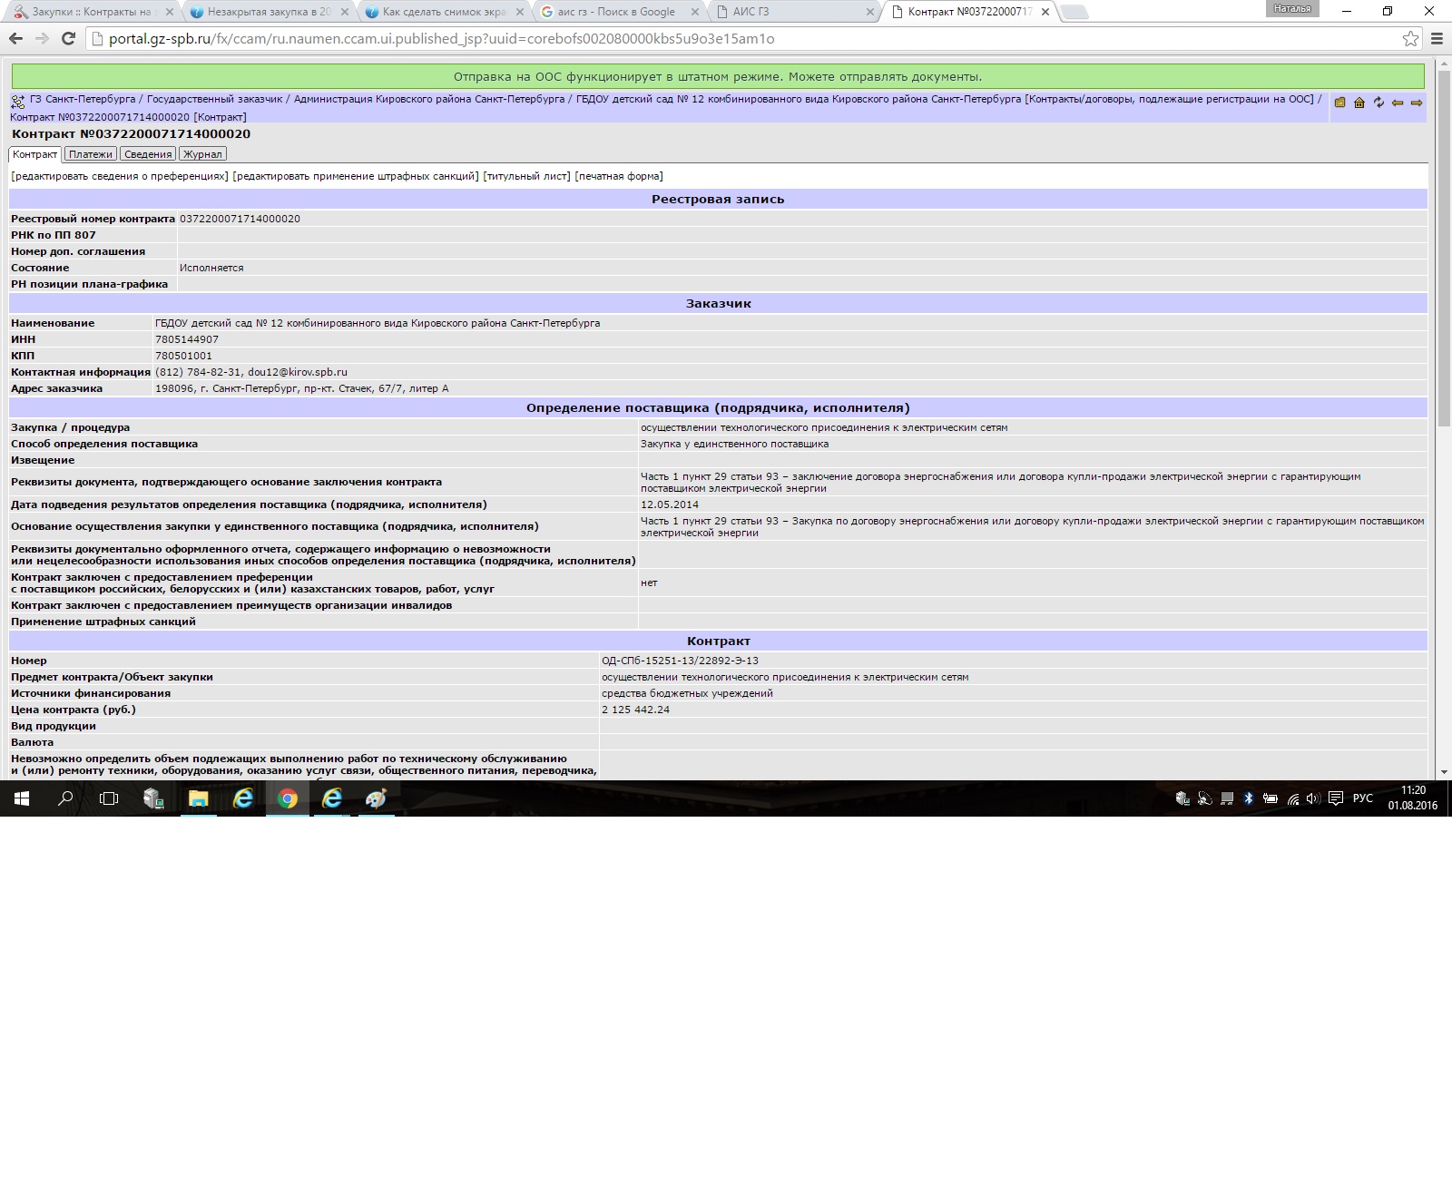Reload the page with browser refresh button
This screenshot has height=1185, width=1452.
point(68,39)
